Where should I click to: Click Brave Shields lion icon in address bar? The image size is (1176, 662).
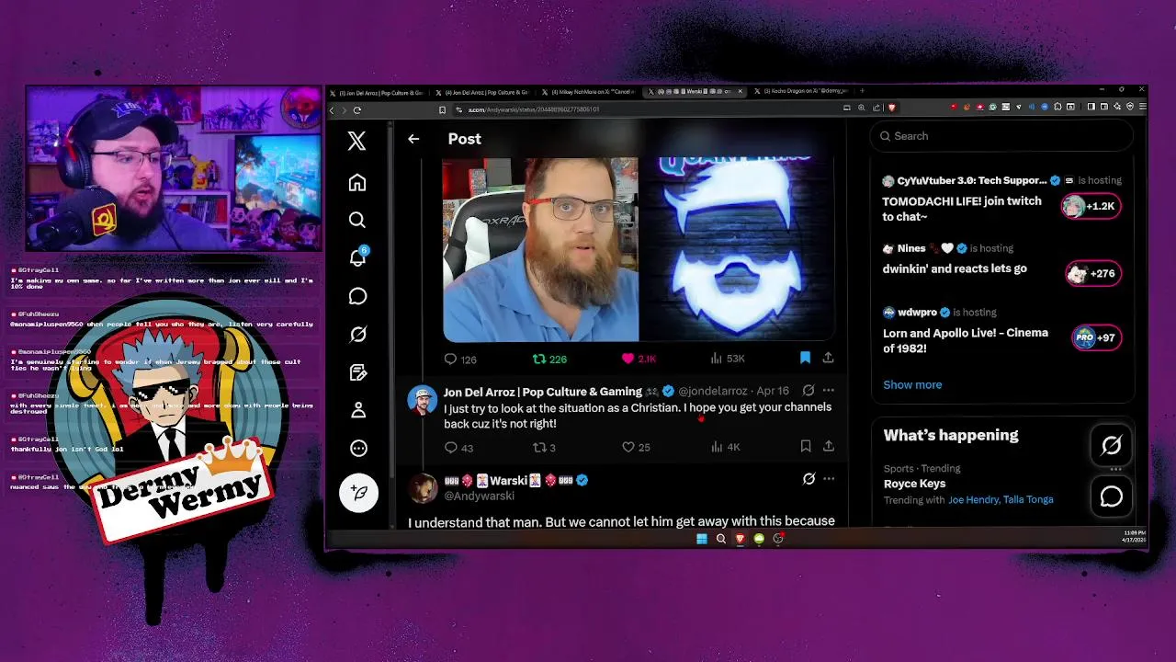coord(891,108)
